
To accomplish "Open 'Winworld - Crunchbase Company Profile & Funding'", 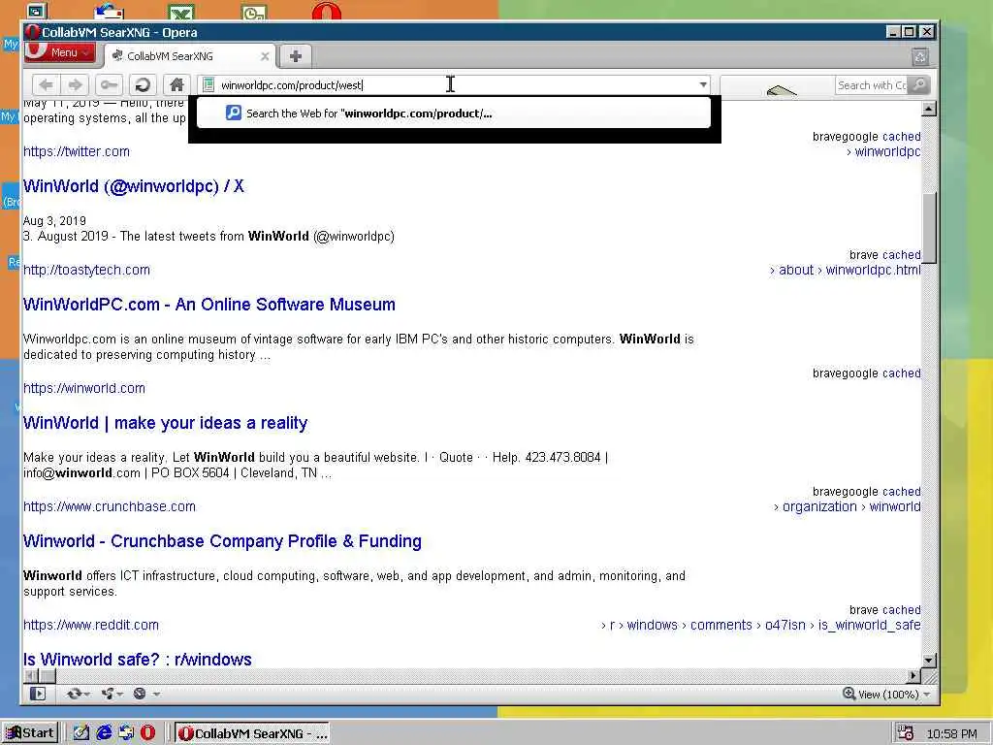I will [222, 541].
